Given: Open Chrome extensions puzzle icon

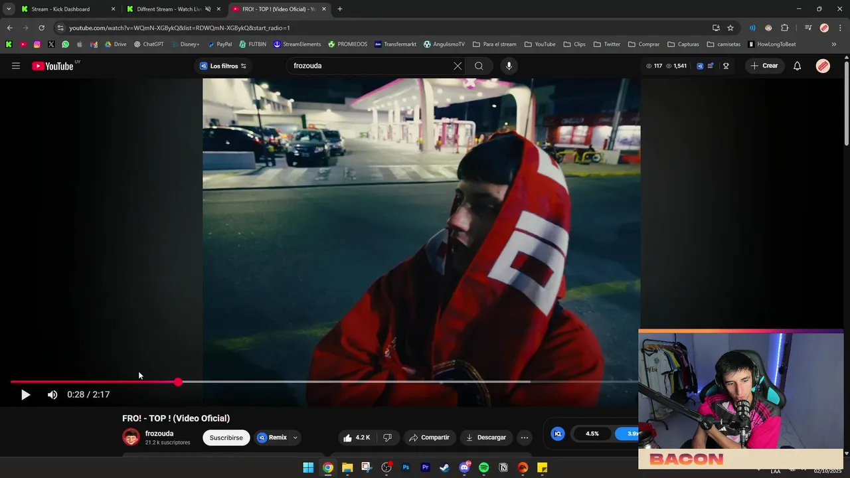Looking at the screenshot, I should pos(785,28).
